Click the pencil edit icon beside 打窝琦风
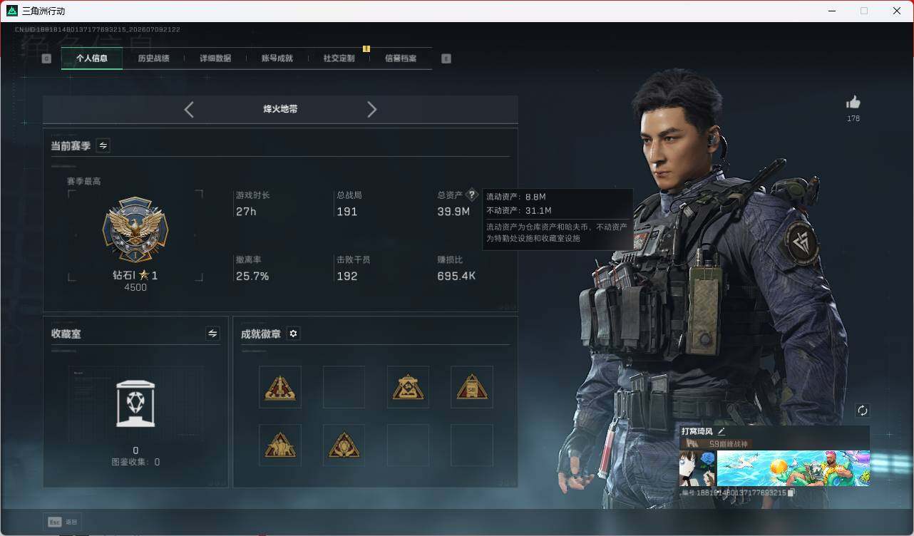Screen dimensions: 914x536 722,431
